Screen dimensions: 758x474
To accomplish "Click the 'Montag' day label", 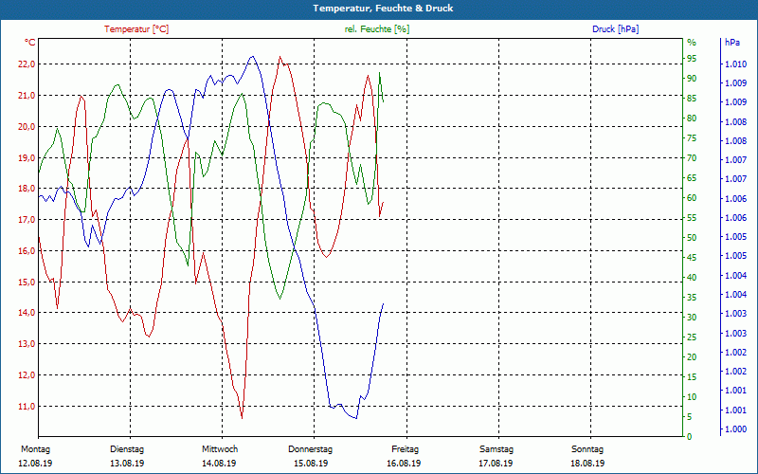I will [35, 449].
